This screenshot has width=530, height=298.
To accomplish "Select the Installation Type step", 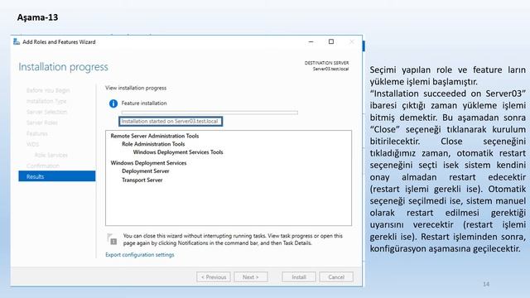I will (x=46, y=101).
